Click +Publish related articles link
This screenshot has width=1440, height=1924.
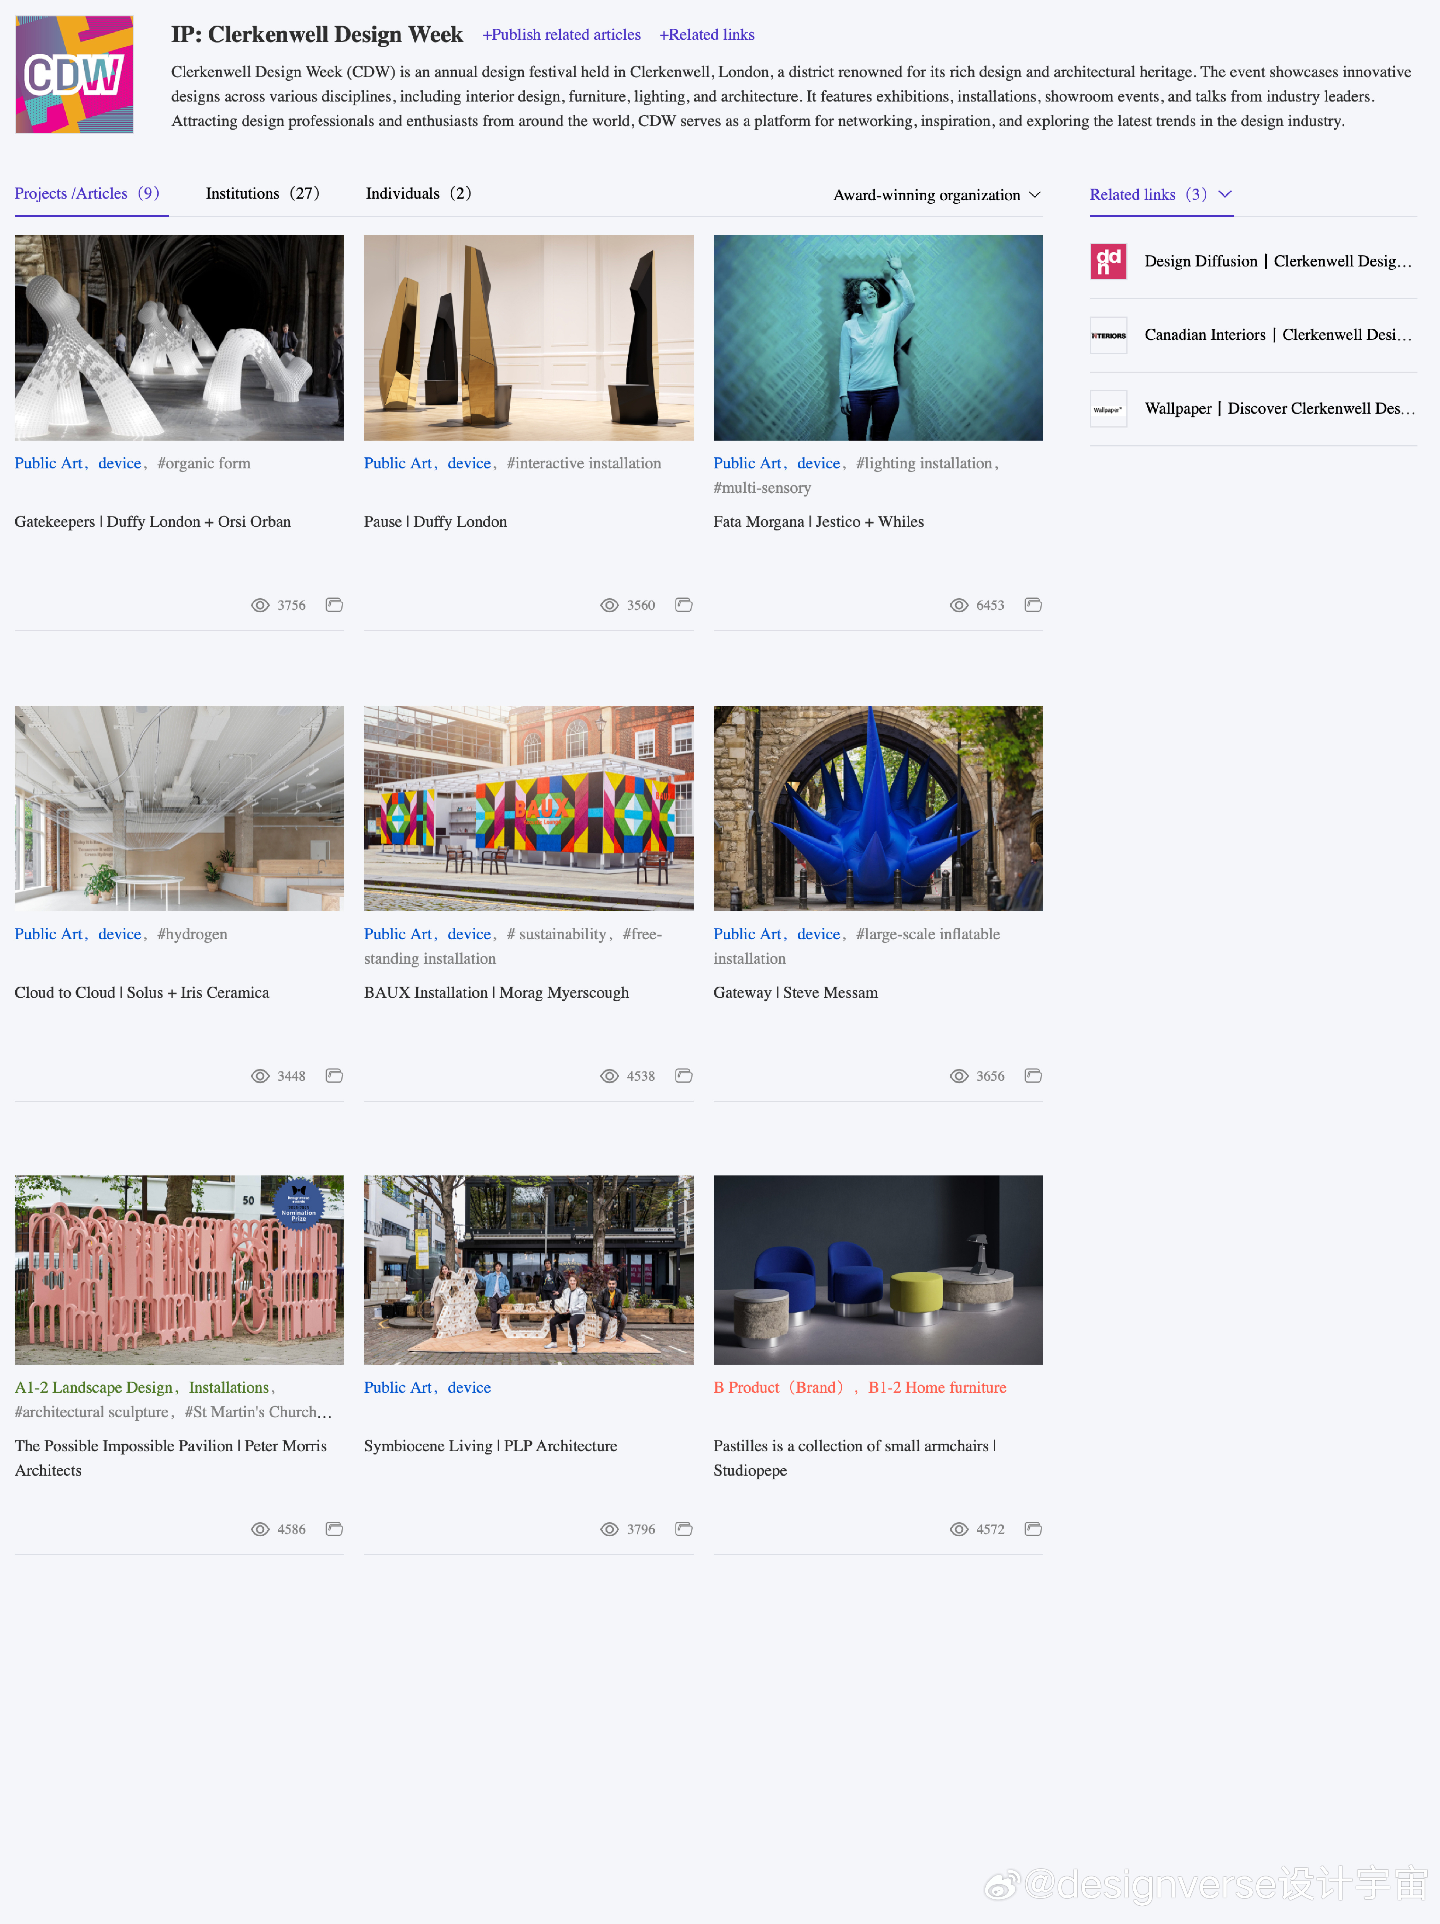(561, 35)
